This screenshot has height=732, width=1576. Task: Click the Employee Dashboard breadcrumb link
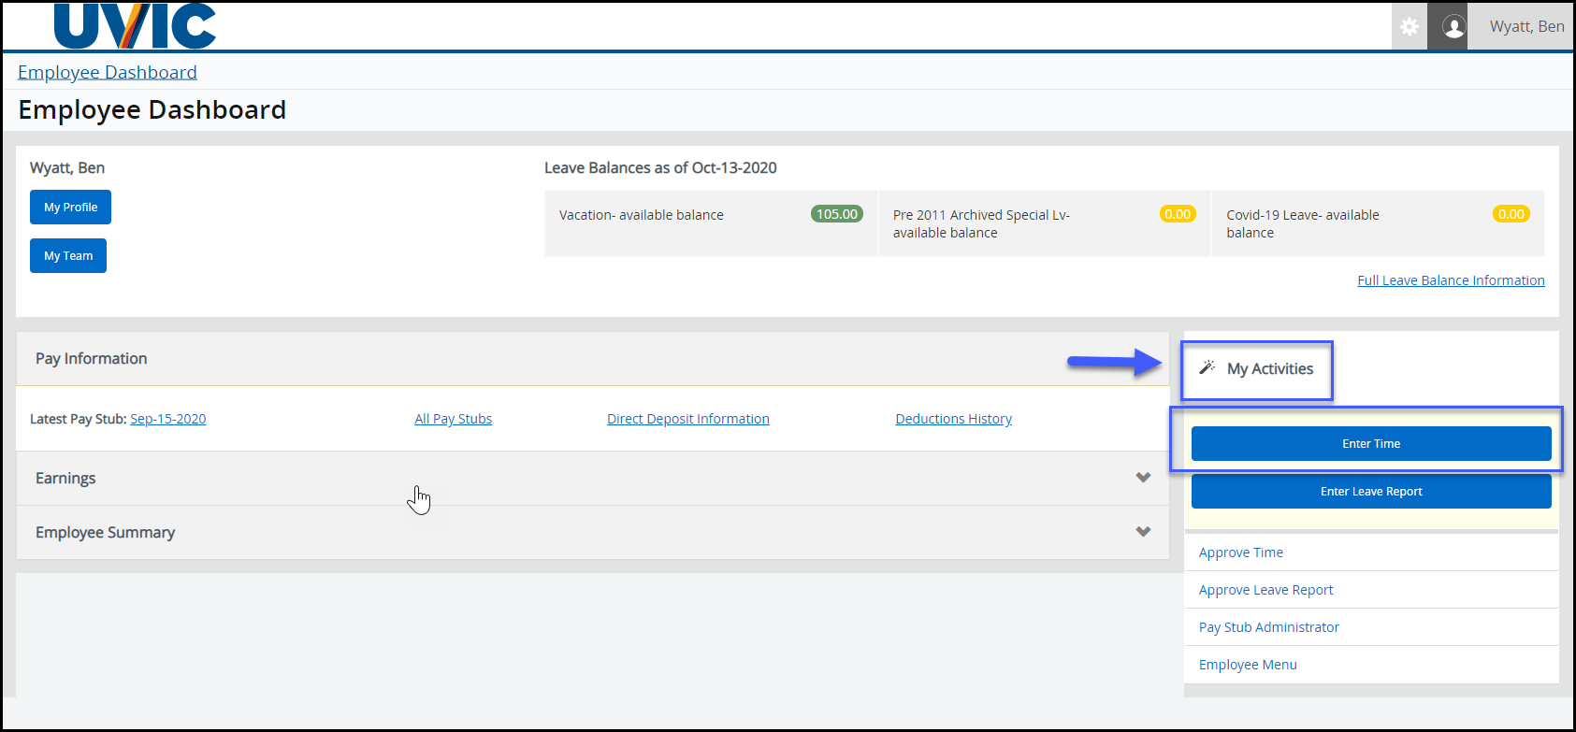[x=108, y=72]
